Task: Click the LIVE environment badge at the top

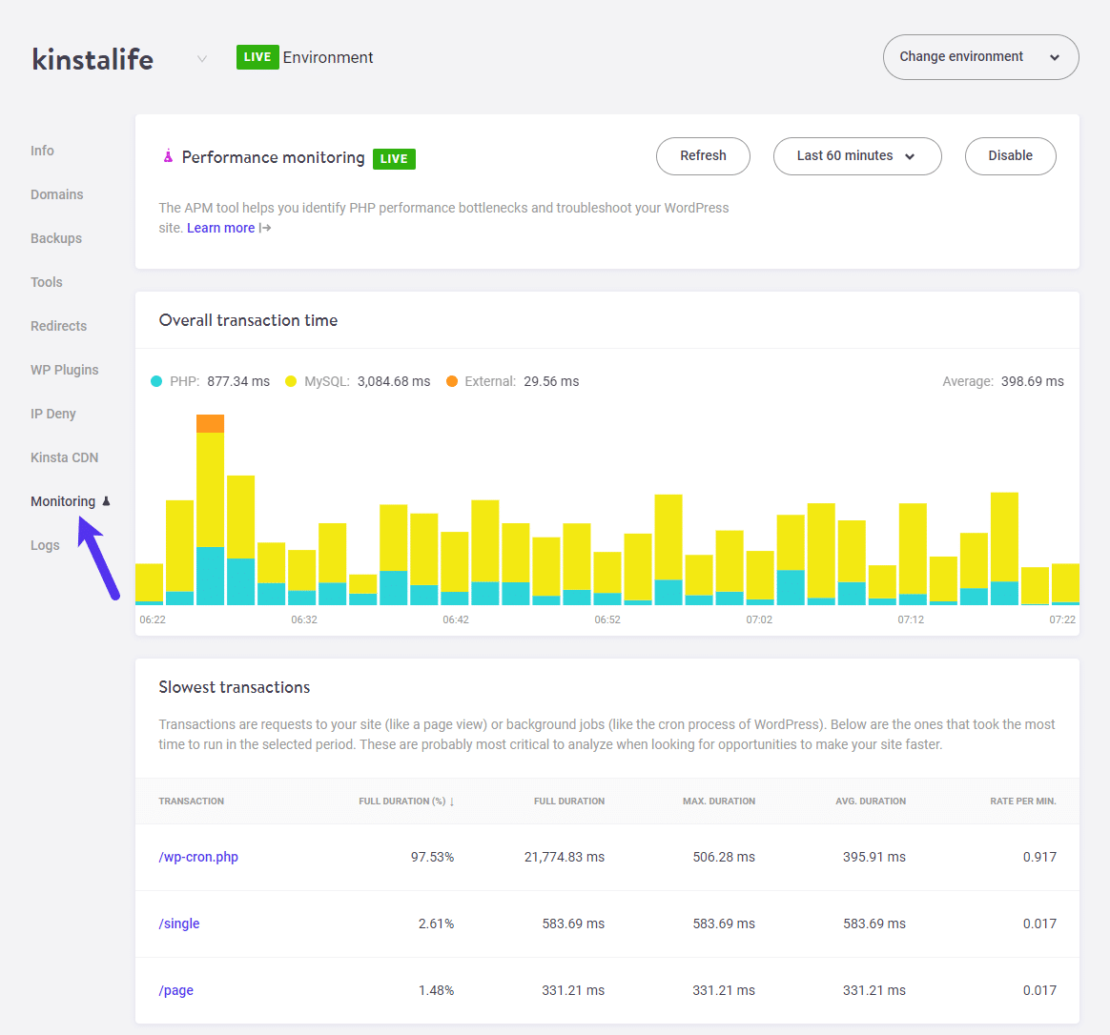Action: [x=257, y=57]
